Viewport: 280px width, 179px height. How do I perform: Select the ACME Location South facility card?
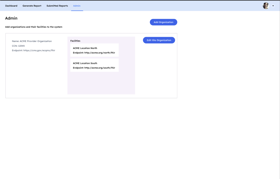pos(94,65)
